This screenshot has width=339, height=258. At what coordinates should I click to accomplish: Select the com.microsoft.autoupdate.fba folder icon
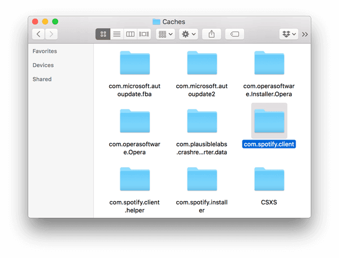pyautogui.click(x=135, y=63)
